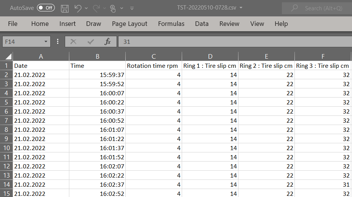Select column E header
The image size is (352, 197).
(266, 56)
